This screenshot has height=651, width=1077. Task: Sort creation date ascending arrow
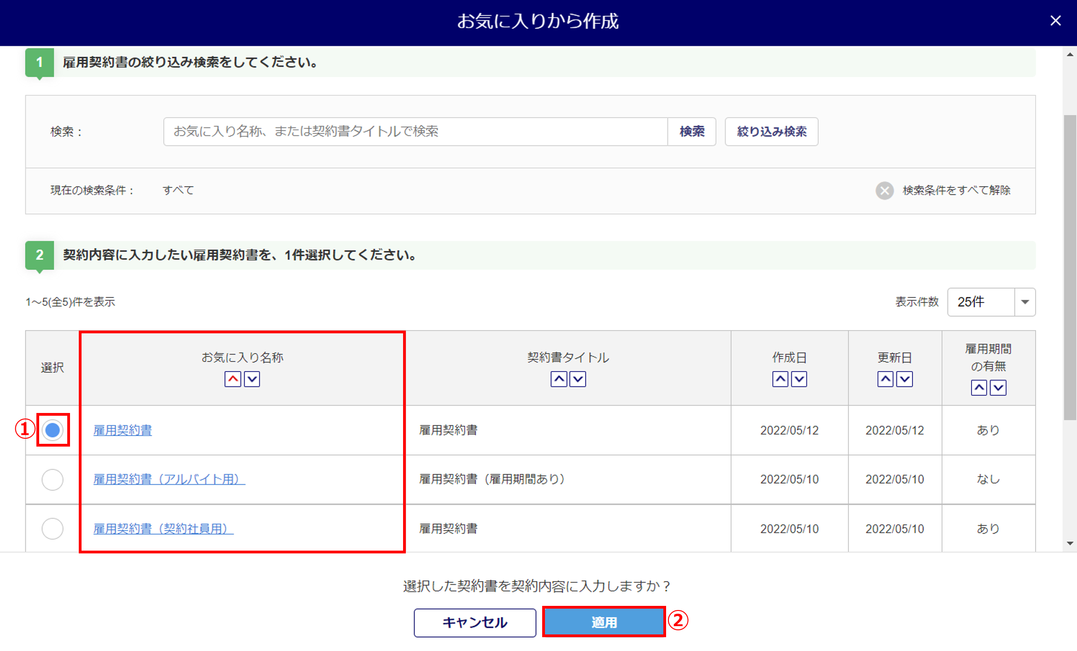(x=780, y=379)
